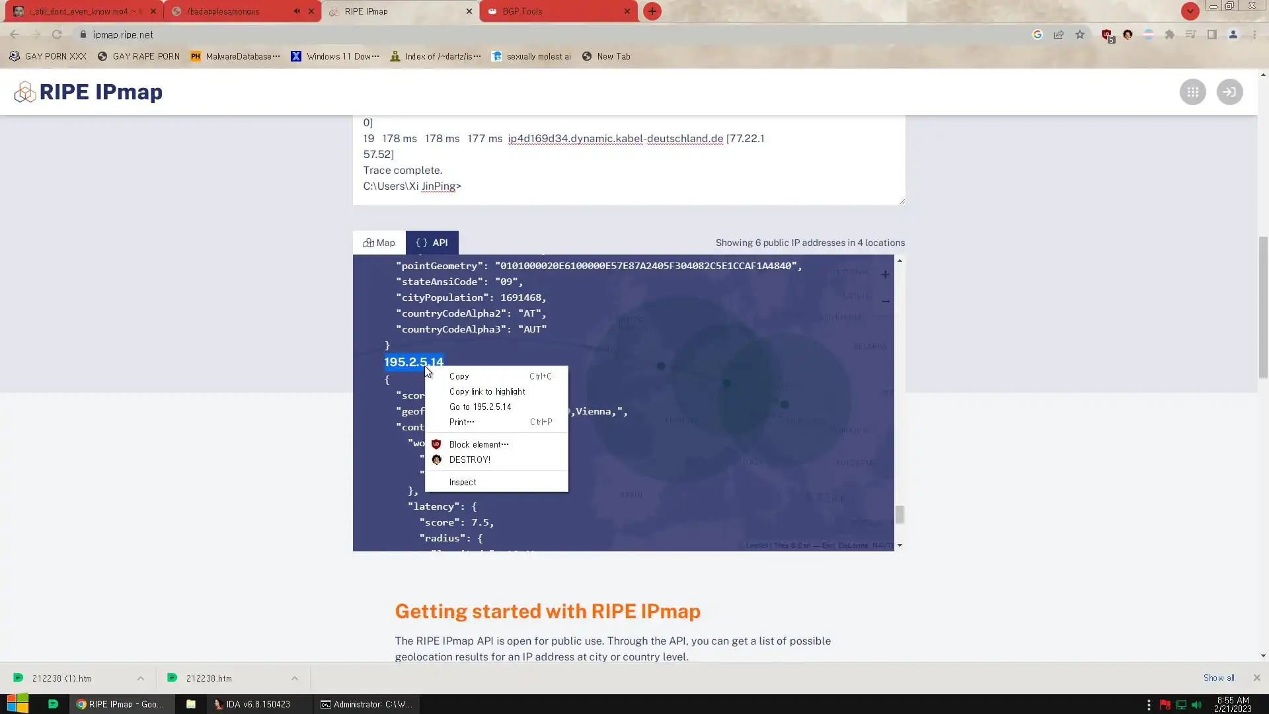1269x714 pixels.
Task: Select the API tab
Action: (432, 243)
